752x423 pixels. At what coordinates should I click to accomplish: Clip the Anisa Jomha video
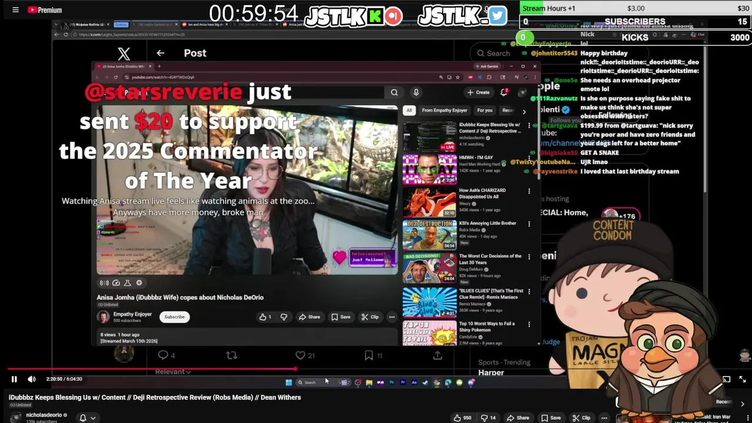click(370, 317)
